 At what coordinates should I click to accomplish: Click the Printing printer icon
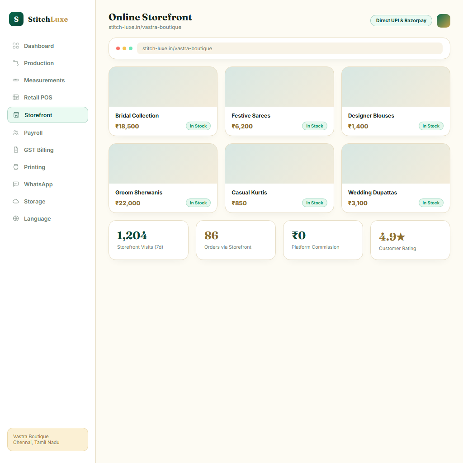coord(16,167)
